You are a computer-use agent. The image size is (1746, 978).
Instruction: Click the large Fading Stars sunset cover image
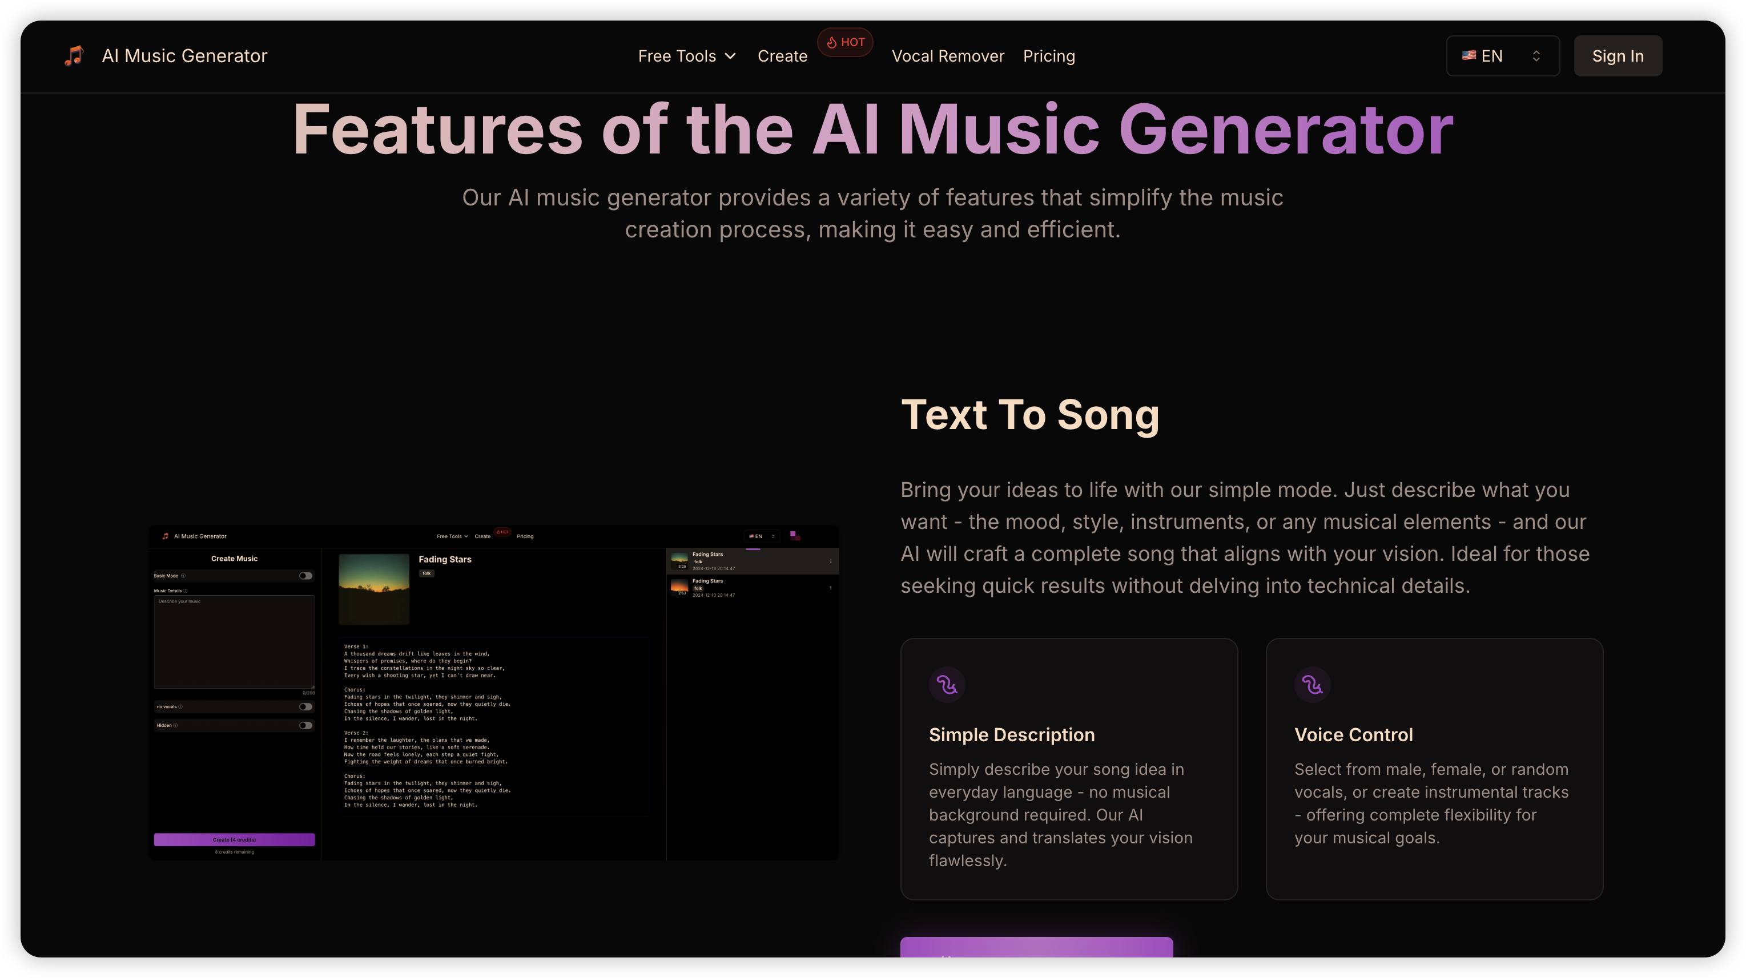coord(373,588)
